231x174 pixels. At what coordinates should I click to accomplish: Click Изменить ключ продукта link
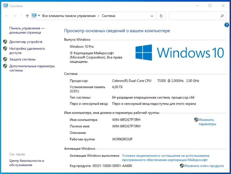(204, 166)
